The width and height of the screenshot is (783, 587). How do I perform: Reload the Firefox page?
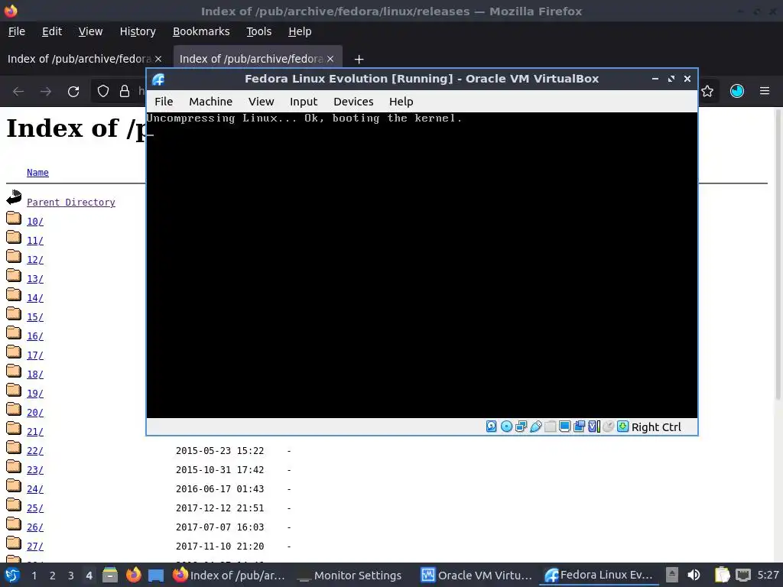(73, 92)
